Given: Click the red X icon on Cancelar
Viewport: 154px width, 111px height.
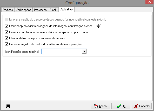Looking at the screenshot, I should [136, 106].
